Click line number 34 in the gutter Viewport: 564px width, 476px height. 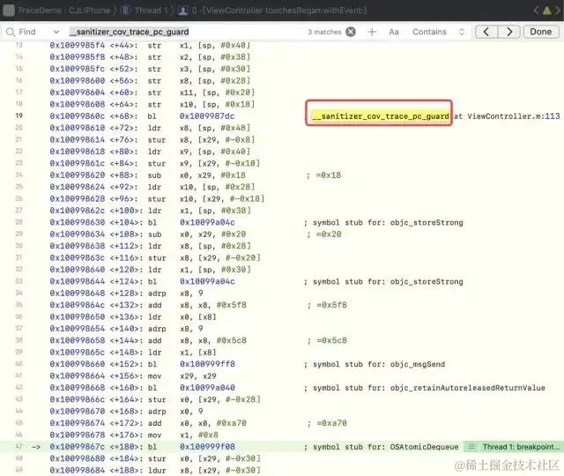click(19, 293)
